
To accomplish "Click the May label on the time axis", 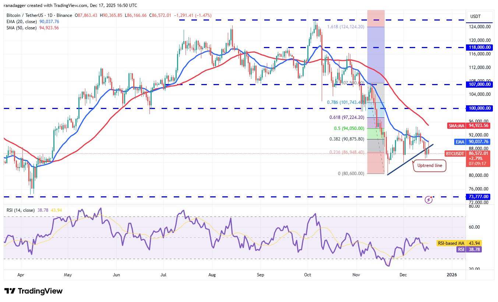I will tap(68, 274).
